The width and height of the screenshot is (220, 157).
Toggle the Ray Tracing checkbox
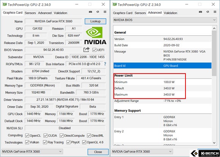click(x=45, y=142)
